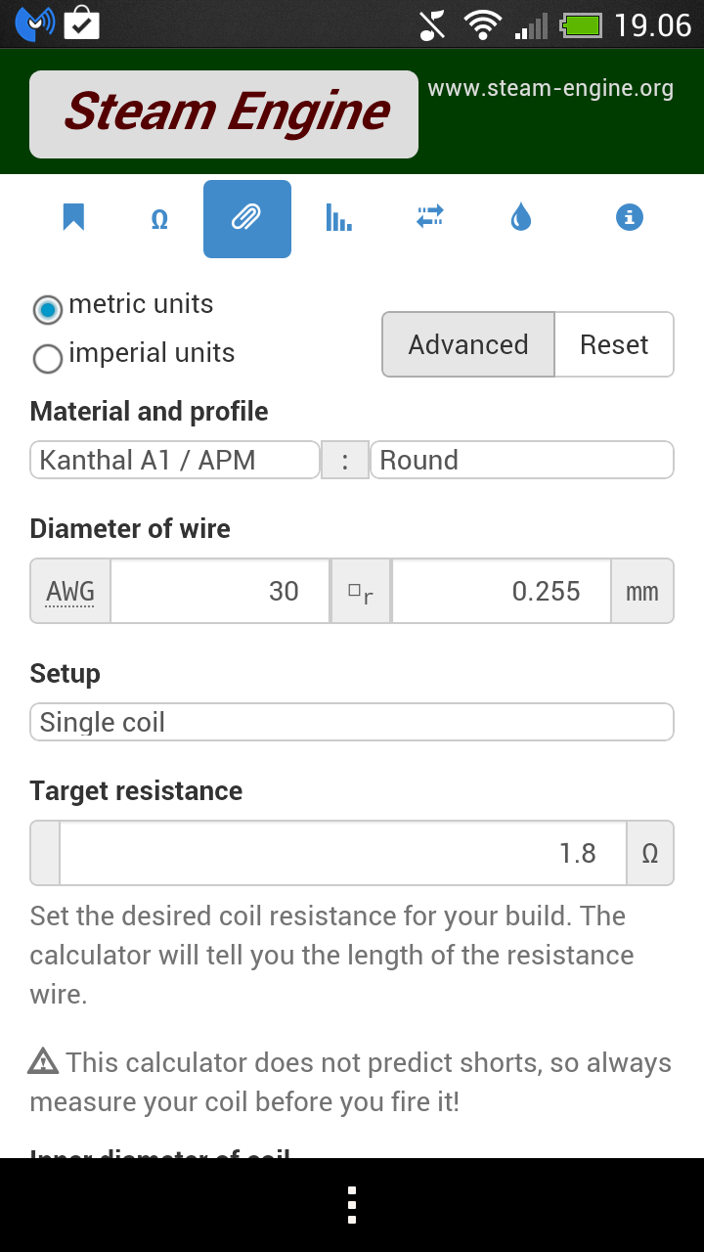Edit the AWG value field showing 30

tap(220, 591)
